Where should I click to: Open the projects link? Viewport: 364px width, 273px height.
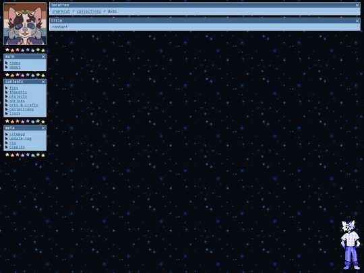click(18, 96)
